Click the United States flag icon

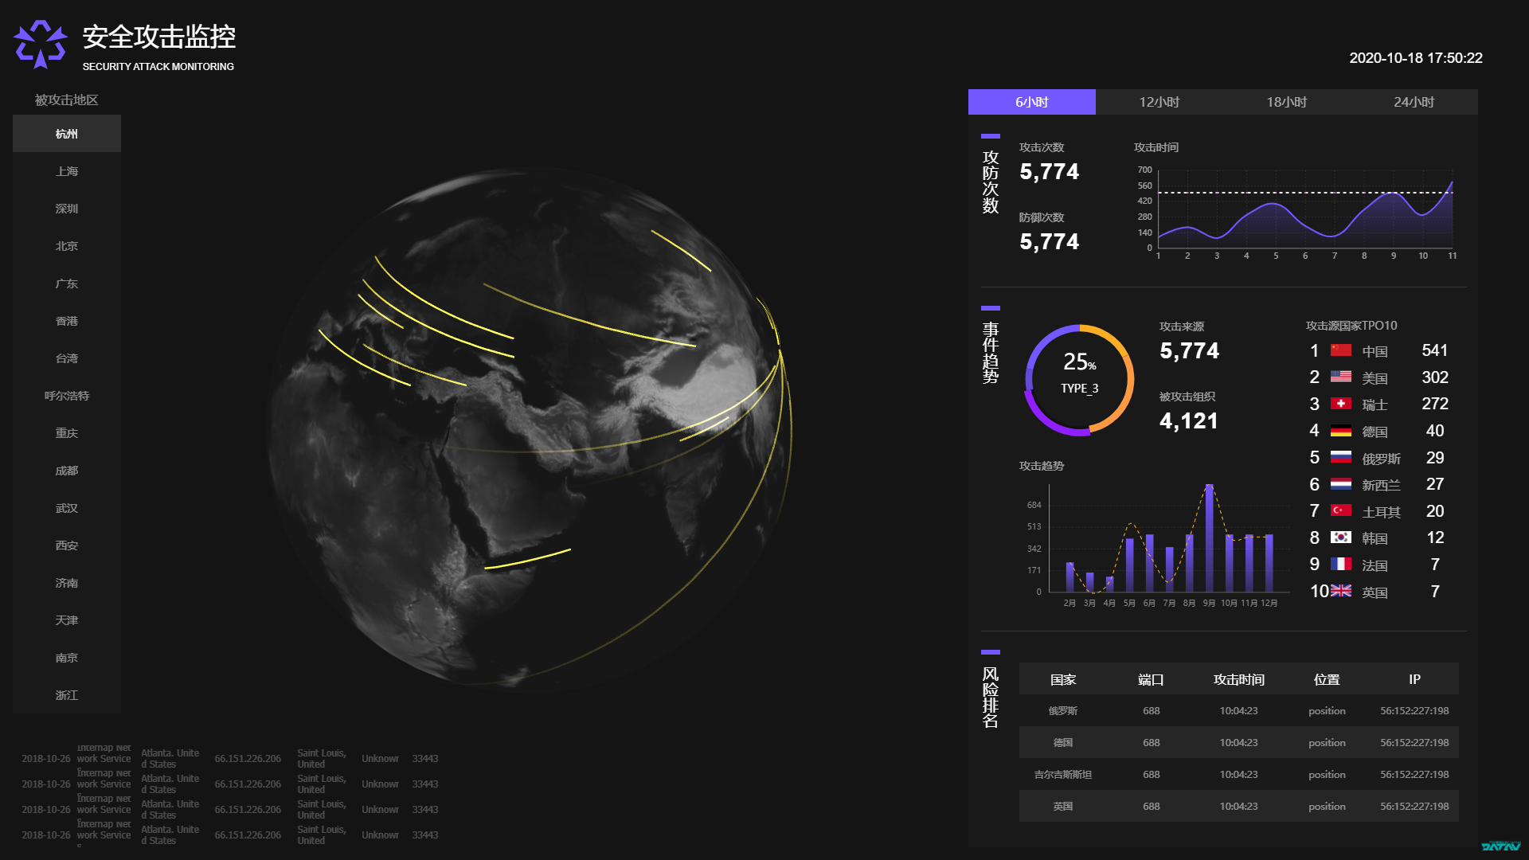[1341, 377]
